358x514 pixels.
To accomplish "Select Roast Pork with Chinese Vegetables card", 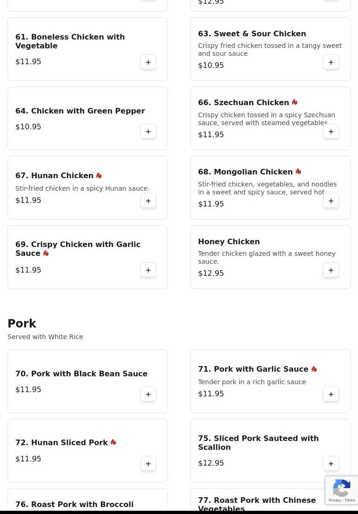I will (270, 501).
